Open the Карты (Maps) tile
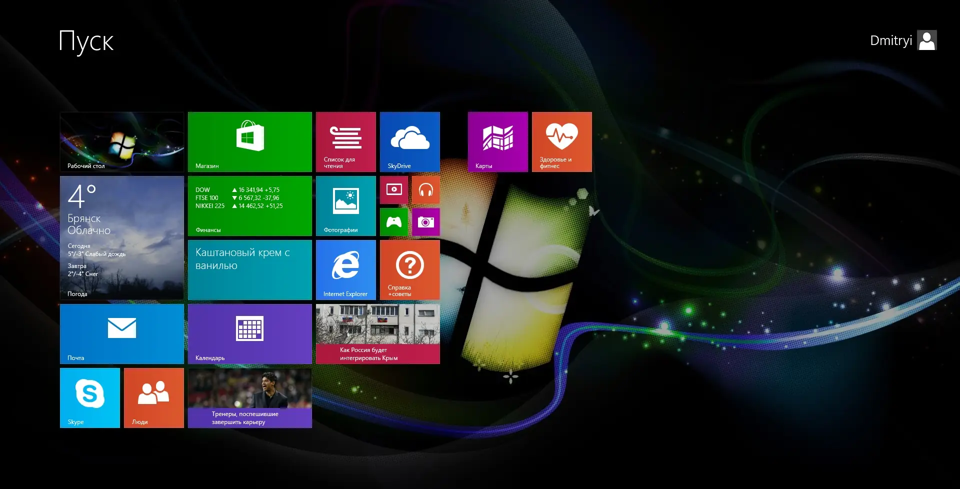 point(498,142)
